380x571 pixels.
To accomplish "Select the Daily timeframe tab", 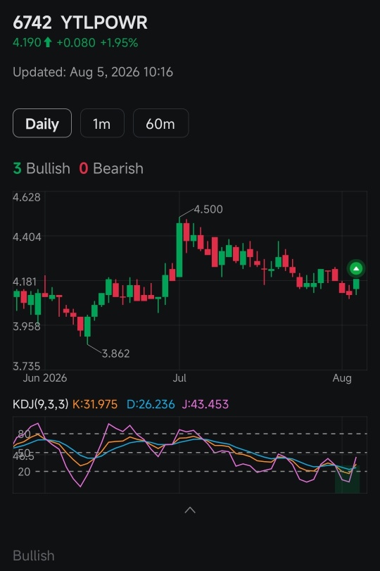I will (x=42, y=123).
